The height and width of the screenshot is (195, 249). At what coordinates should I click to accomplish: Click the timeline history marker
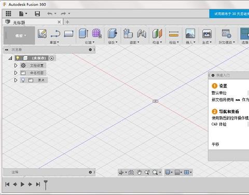(46, 185)
